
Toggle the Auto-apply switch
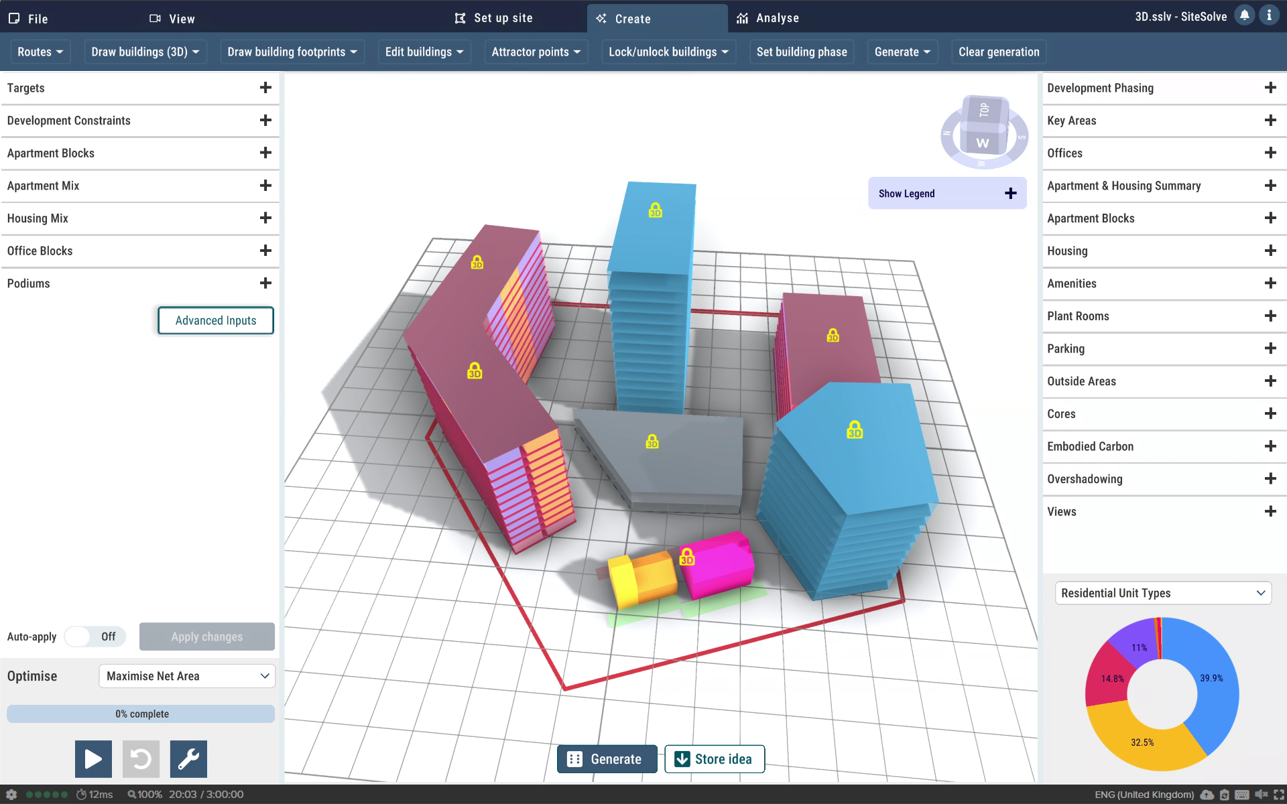point(95,636)
